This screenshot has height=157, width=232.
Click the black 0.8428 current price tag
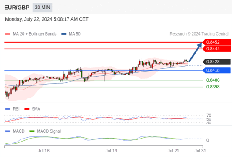coord(216,62)
